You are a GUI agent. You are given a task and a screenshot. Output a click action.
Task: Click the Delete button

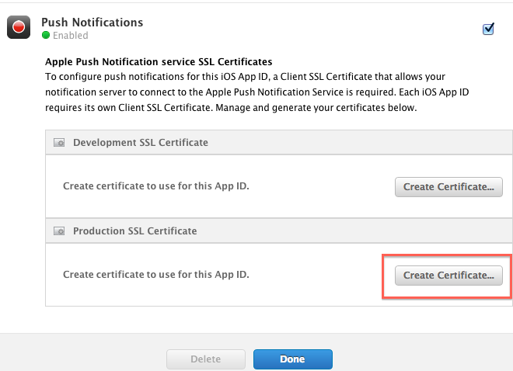coord(206,359)
